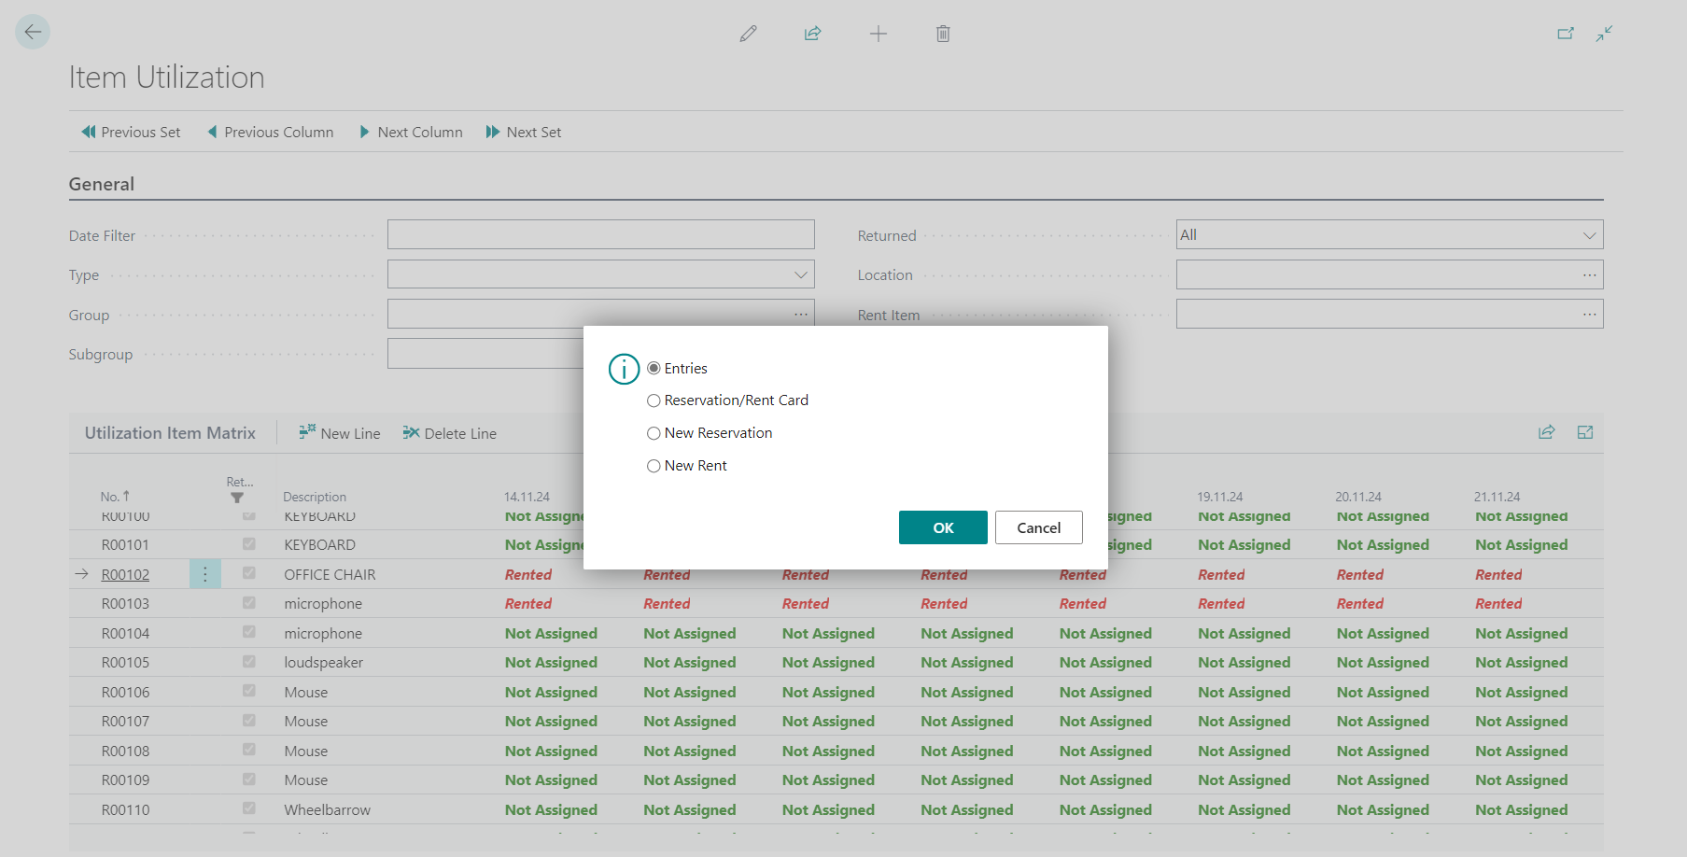Open Location lookup ellipsis button
Viewport: 1687px width, 857px height.
(x=1589, y=274)
